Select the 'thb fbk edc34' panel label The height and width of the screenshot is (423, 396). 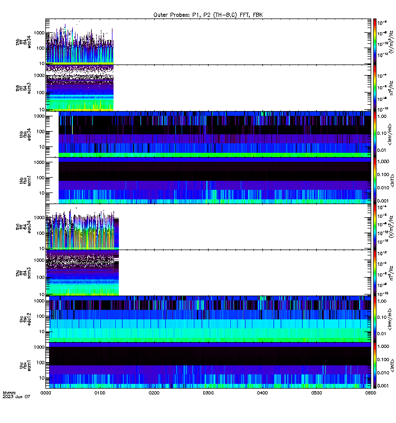click(25, 134)
